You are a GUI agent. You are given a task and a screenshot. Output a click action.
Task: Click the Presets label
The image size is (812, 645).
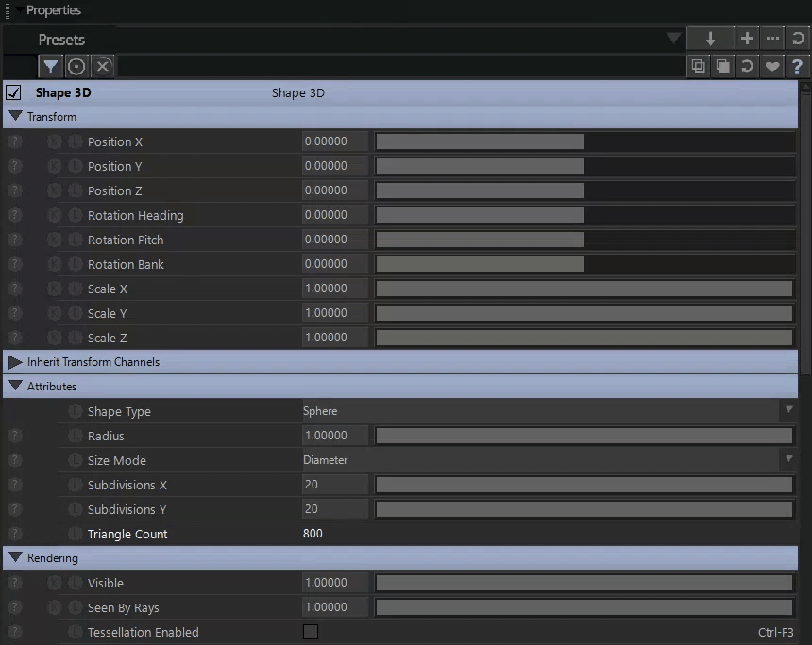pos(61,40)
